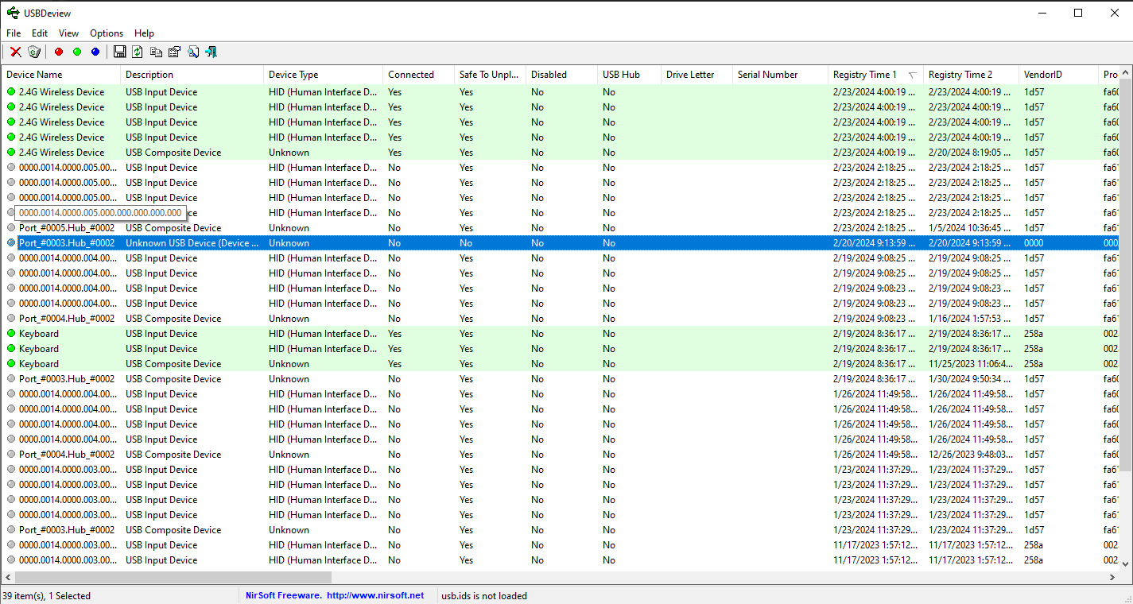Sort the list by Device Type header
Screen dimensions: 1133x604
[323, 75]
